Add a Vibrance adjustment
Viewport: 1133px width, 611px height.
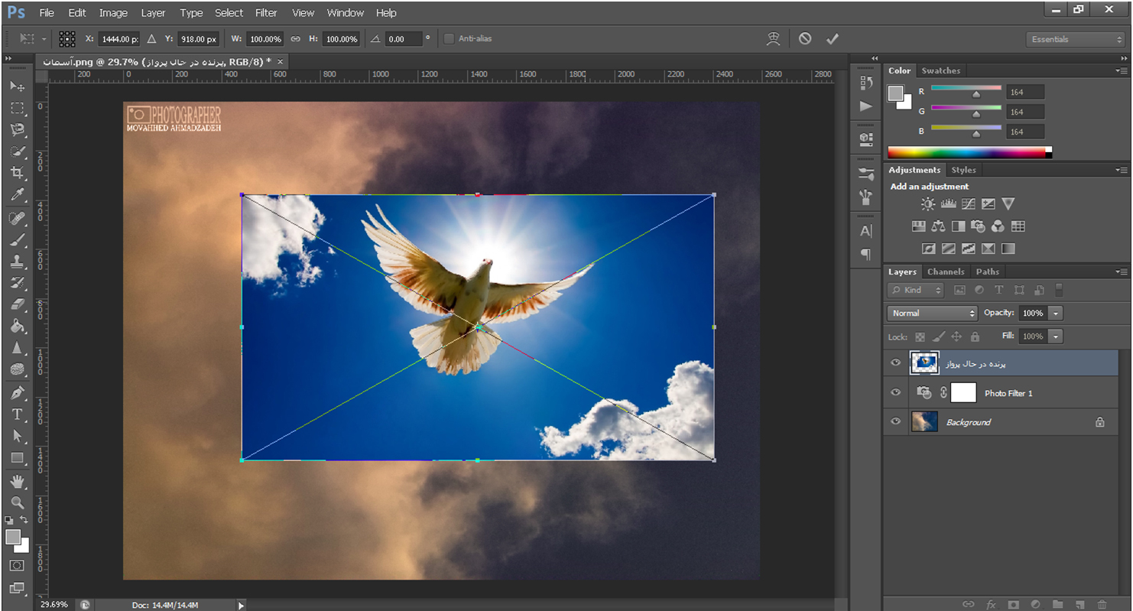pos(1008,204)
